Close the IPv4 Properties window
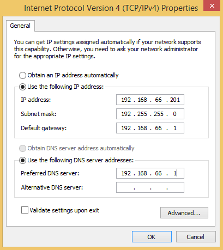Image resolution: width=223 pixels, height=250 pixels. pyautogui.click(x=212, y=5)
